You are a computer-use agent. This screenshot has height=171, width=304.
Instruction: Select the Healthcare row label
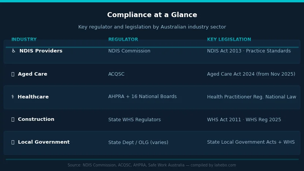33,97
